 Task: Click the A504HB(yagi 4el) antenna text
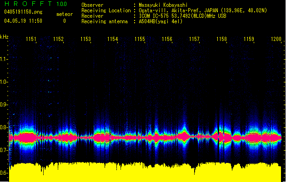[x=161, y=21]
